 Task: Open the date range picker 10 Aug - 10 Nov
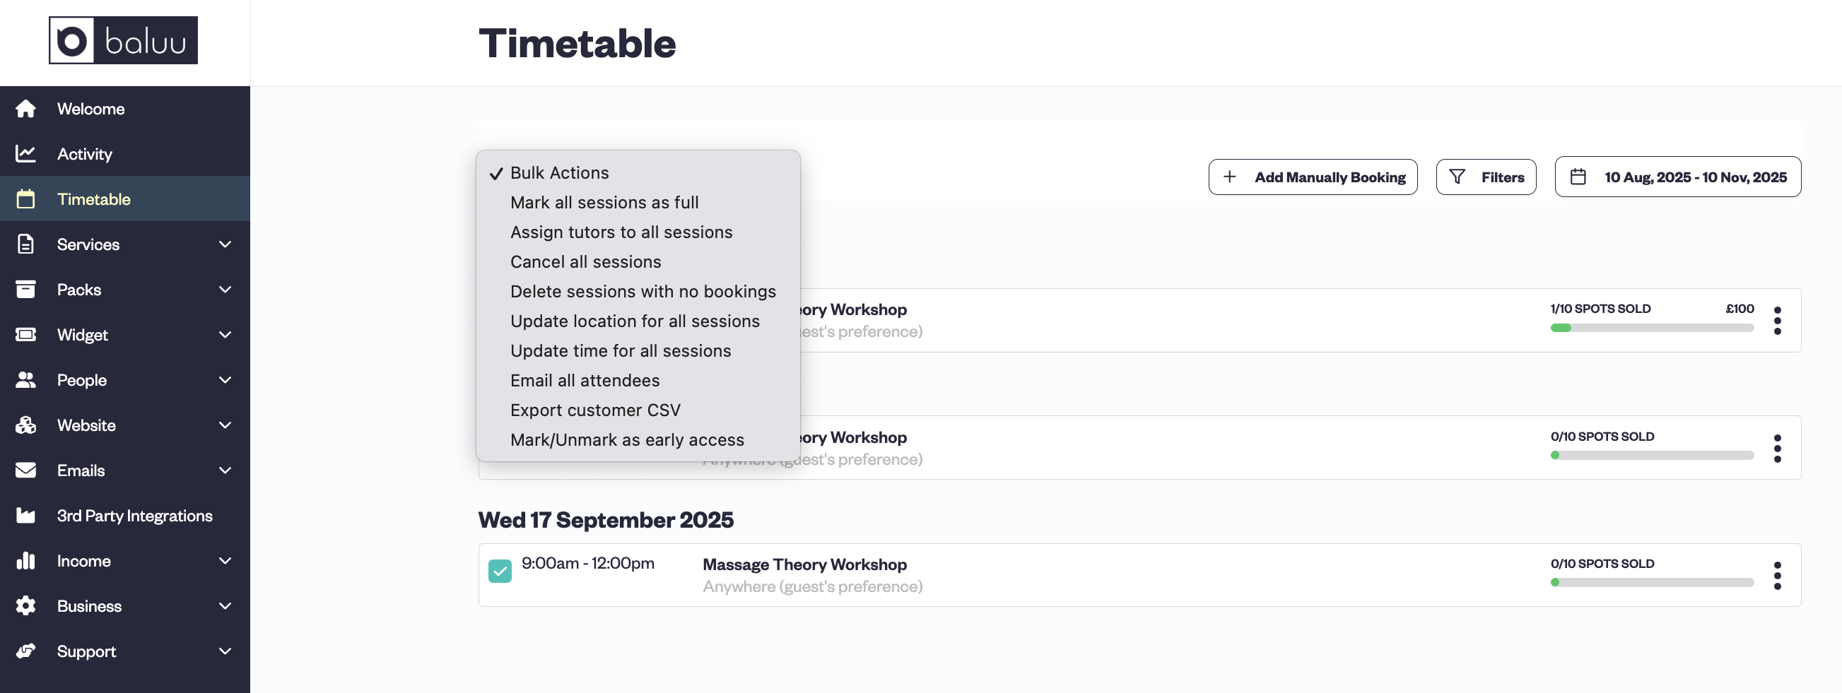(1677, 177)
